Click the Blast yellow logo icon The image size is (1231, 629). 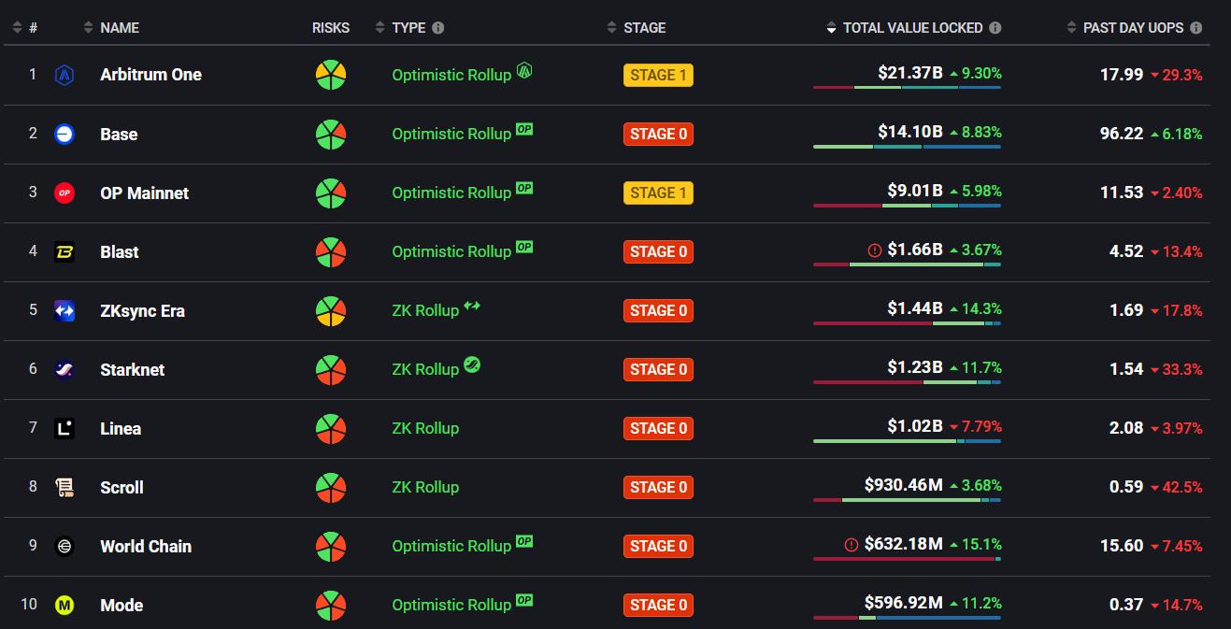tap(64, 251)
